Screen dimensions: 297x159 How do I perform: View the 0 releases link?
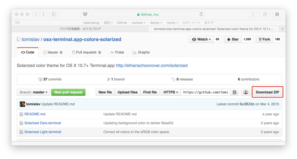182,79
